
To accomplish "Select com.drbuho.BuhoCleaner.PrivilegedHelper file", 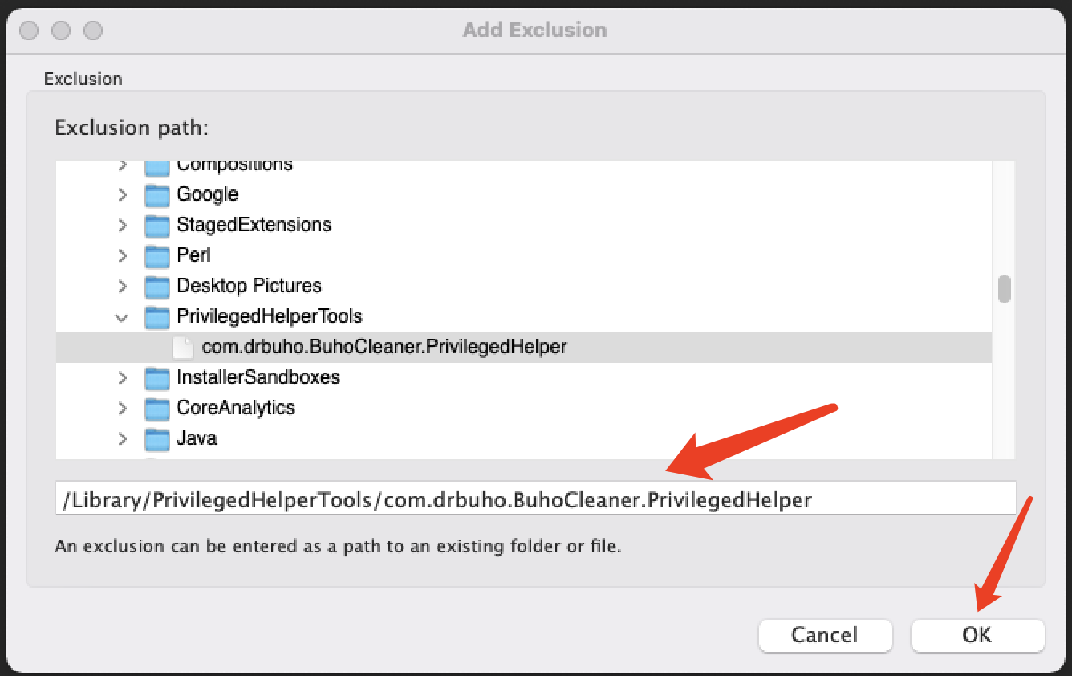I will pyautogui.click(x=384, y=348).
